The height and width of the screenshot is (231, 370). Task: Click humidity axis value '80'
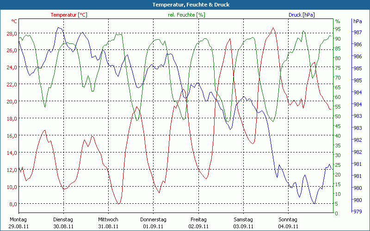(338, 58)
